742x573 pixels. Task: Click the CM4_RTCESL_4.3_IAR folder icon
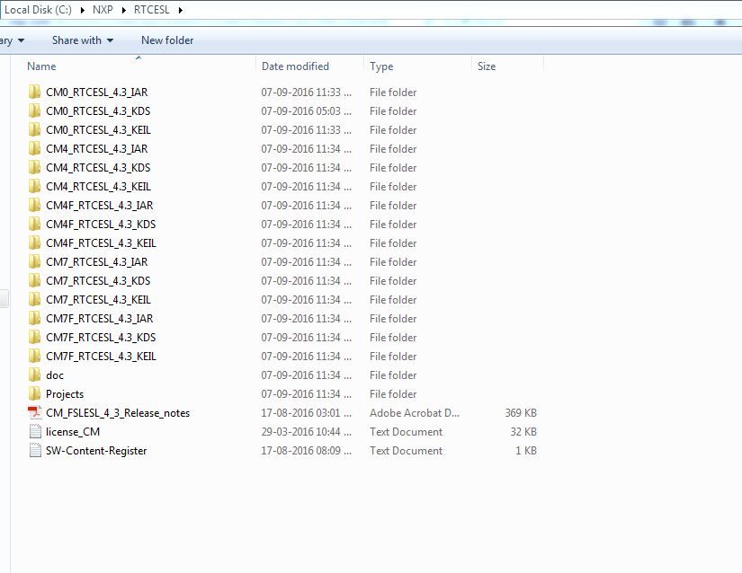point(34,148)
